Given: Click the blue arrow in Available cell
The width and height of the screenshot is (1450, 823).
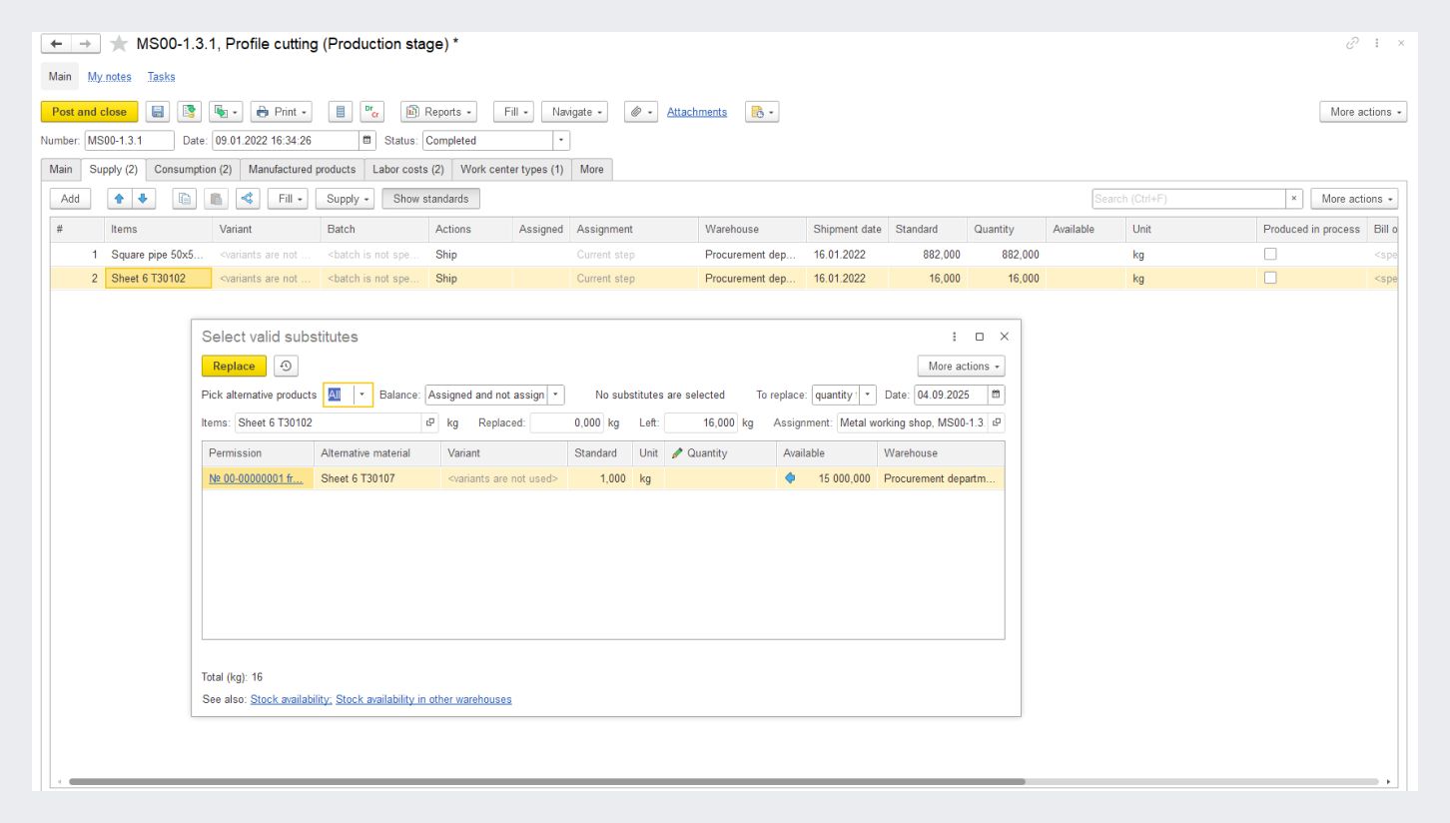Looking at the screenshot, I should (791, 478).
